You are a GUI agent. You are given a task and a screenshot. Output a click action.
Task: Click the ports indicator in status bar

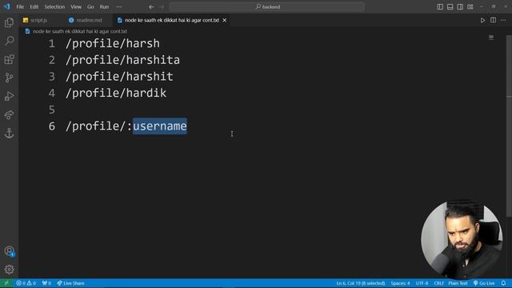[x=46, y=283]
